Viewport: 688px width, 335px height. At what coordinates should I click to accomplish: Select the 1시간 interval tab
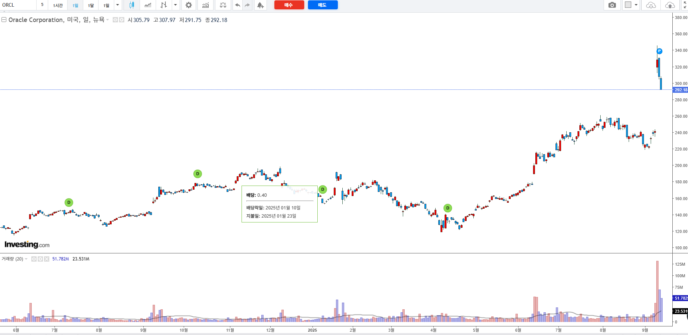pyautogui.click(x=58, y=6)
